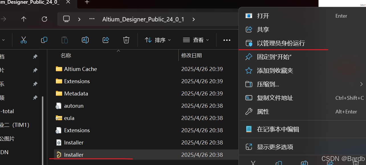The height and width of the screenshot is (165, 366).
Task: Select the Extensions file dated 20:38
Action: [x=146, y=130]
